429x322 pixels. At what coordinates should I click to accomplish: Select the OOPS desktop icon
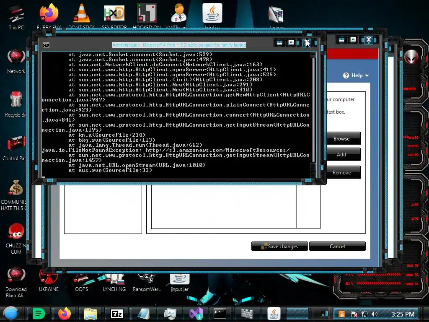82,282
